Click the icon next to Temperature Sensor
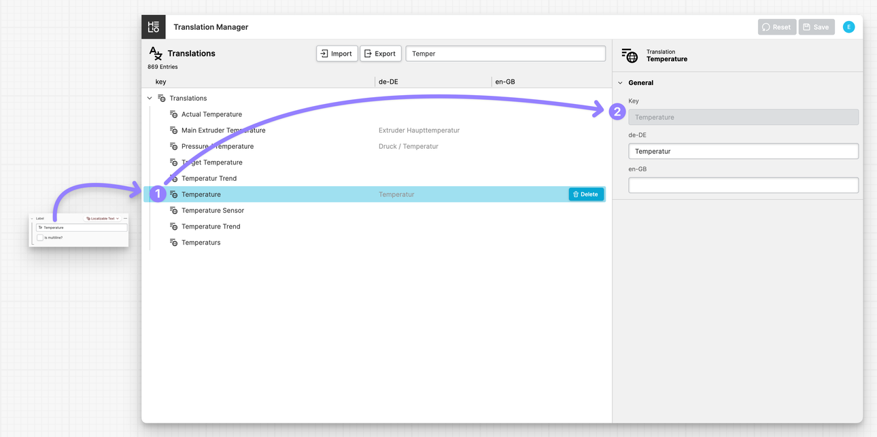Image resolution: width=877 pixels, height=437 pixels. 173,211
